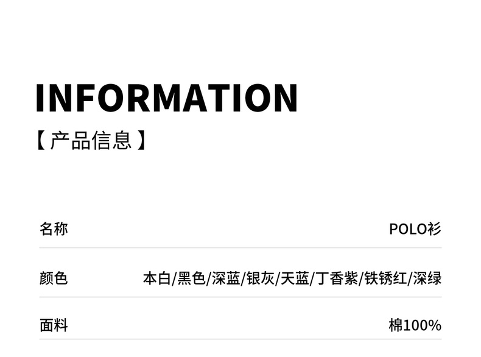481x357 pixels.
Task: Click the opening 【 bracket before 产品信息
Action: click(x=40, y=141)
